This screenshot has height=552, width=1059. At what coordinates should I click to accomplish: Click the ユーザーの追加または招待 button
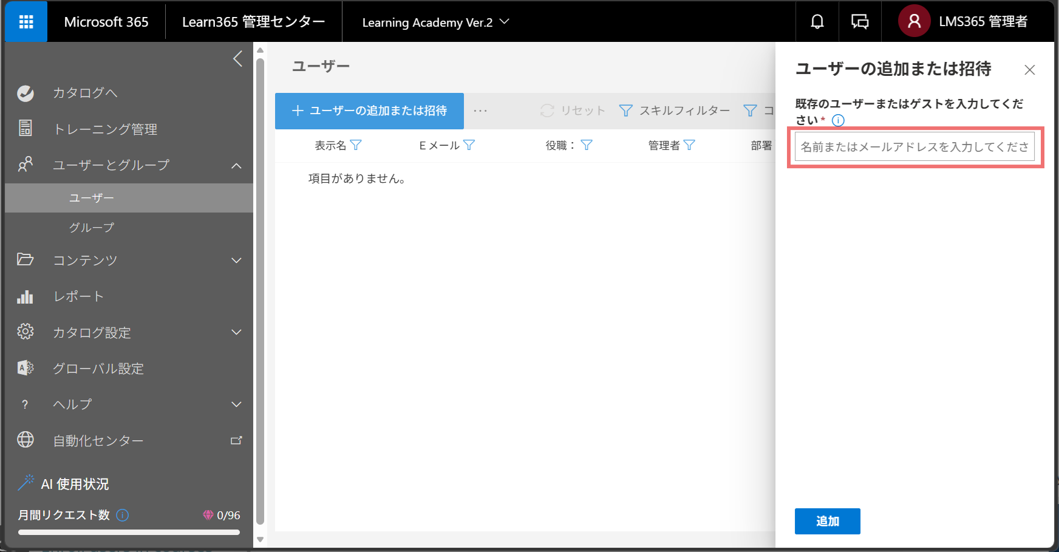click(x=369, y=111)
